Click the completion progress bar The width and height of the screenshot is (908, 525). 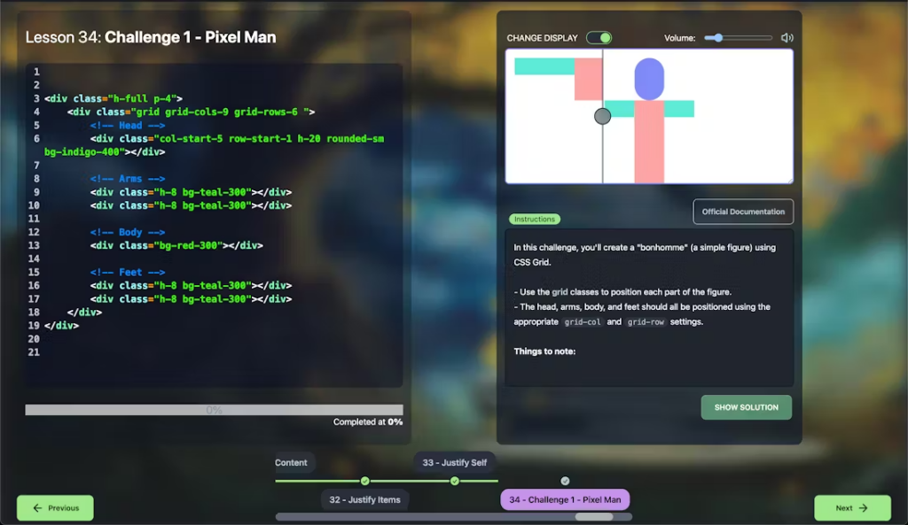[x=214, y=410]
